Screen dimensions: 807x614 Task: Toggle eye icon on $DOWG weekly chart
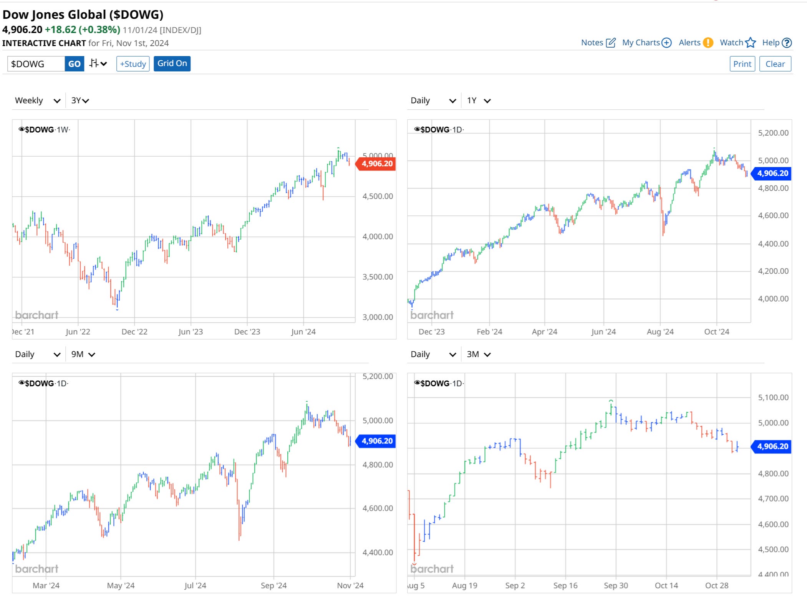coord(22,129)
